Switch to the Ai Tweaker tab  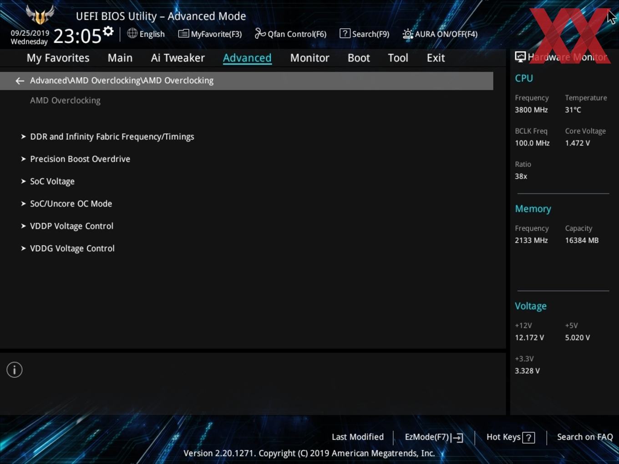click(x=178, y=58)
